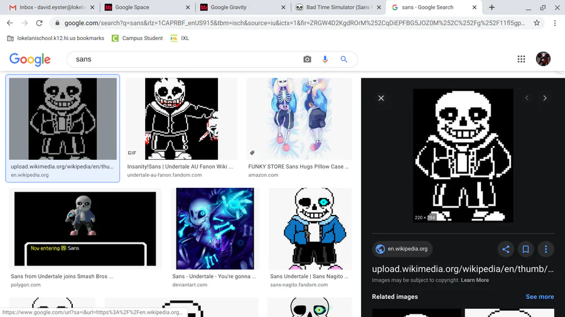Close the Inbox Gmail tab
The width and height of the screenshot is (565, 317).
pyautogui.click(x=92, y=7)
